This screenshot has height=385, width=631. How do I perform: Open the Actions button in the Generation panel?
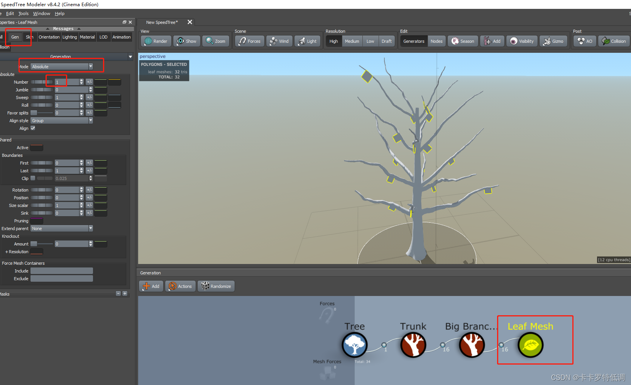click(x=181, y=286)
